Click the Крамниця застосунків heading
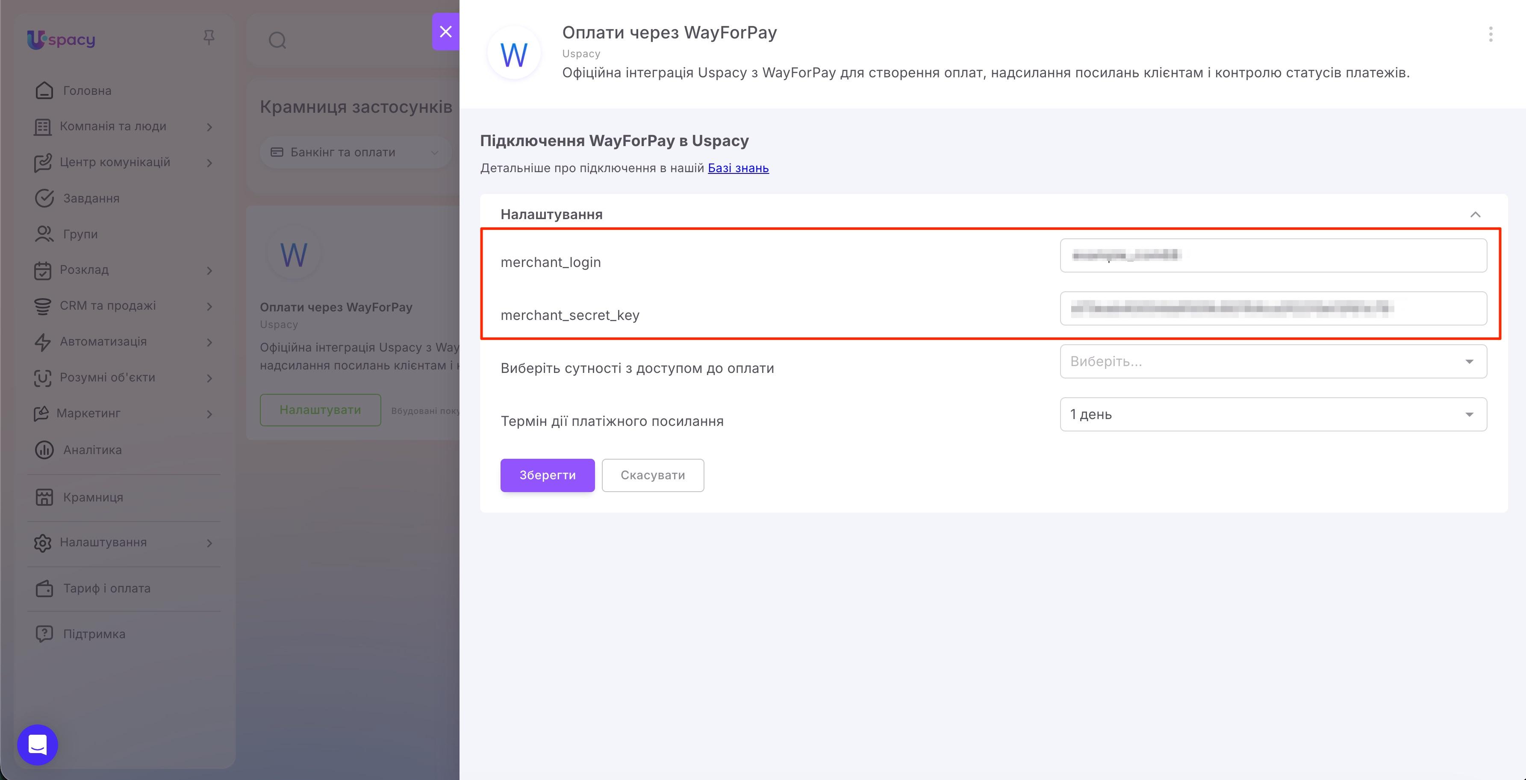1526x780 pixels. coord(356,106)
